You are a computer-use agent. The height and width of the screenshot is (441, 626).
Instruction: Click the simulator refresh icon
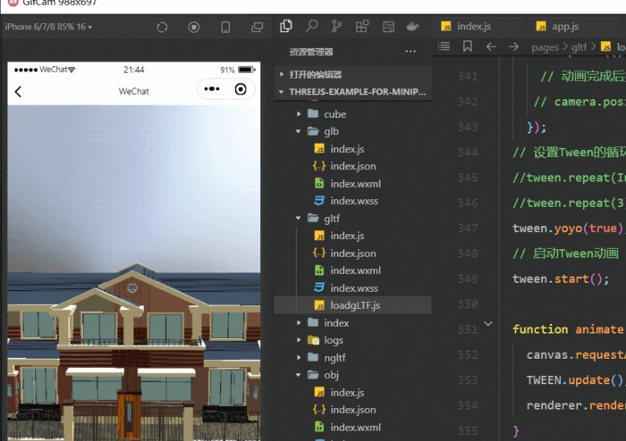(x=162, y=27)
